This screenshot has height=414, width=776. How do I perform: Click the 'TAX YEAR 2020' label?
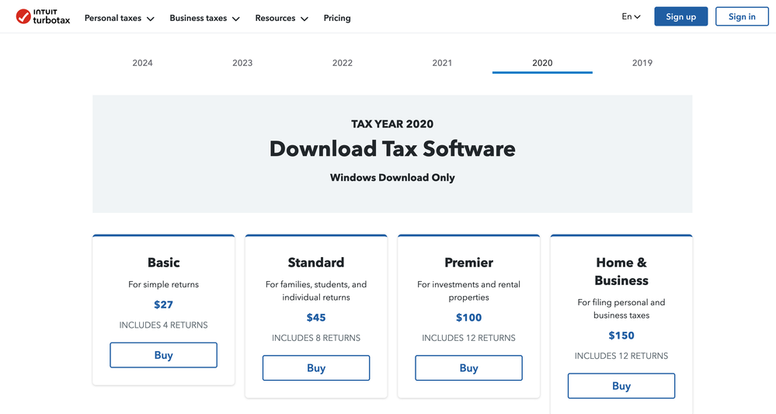[392, 124]
